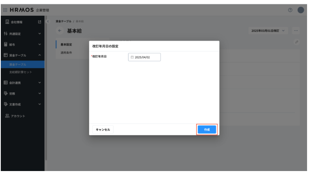Click the 作成 button
311x173 pixels.
click(x=207, y=129)
